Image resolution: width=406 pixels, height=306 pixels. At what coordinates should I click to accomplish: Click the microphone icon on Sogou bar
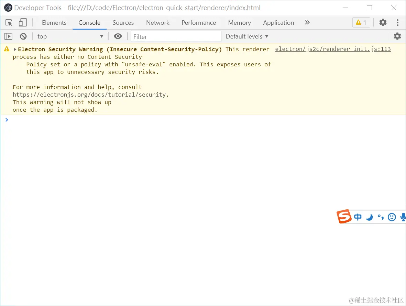(403, 217)
